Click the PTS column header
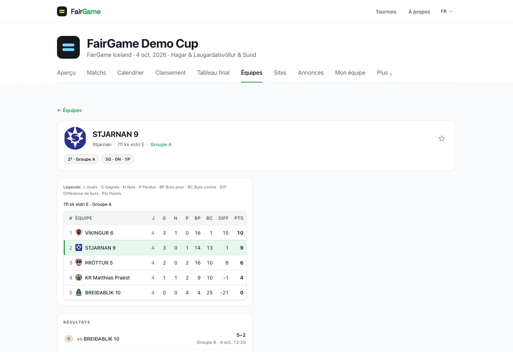 point(239,218)
